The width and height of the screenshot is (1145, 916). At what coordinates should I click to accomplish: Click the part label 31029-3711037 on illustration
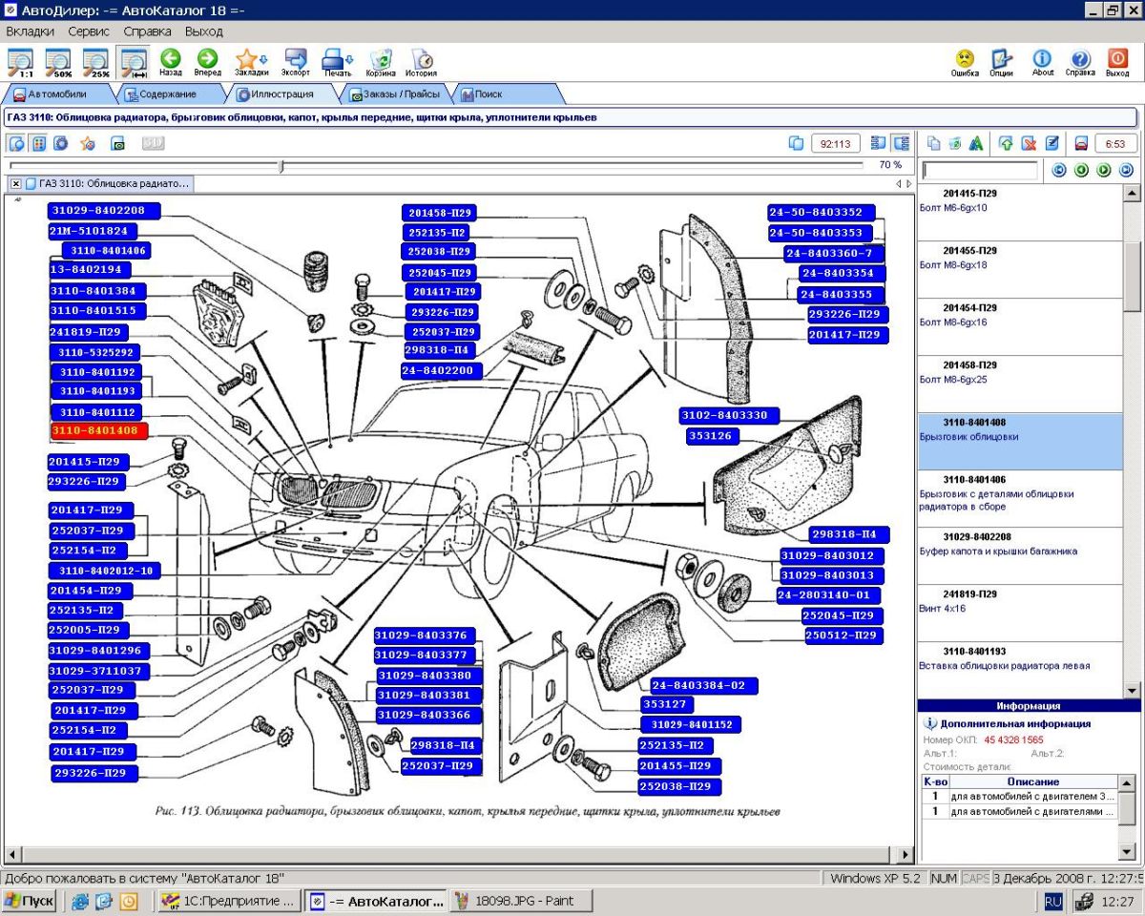pyautogui.click(x=99, y=671)
